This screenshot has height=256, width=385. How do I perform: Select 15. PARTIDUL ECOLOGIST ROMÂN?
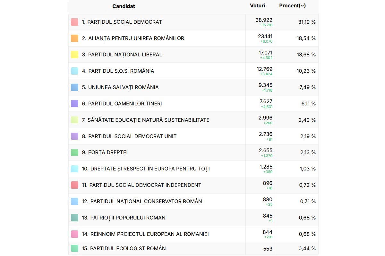[x=193, y=249]
